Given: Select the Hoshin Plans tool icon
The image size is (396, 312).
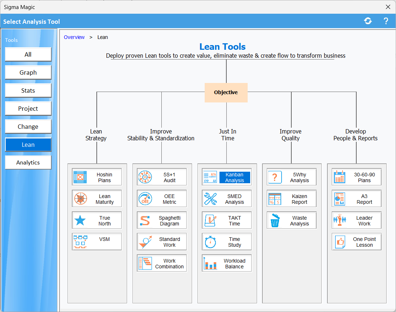Looking at the screenshot, I should click(x=80, y=177).
